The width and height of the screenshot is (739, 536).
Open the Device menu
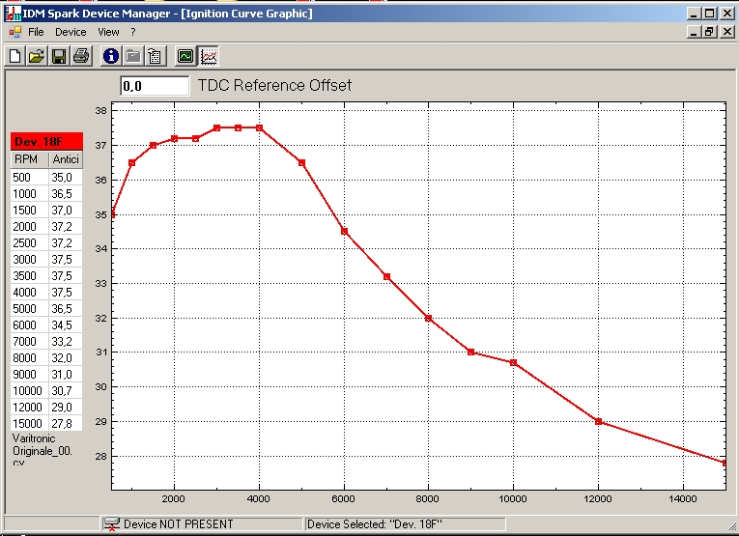point(71,32)
